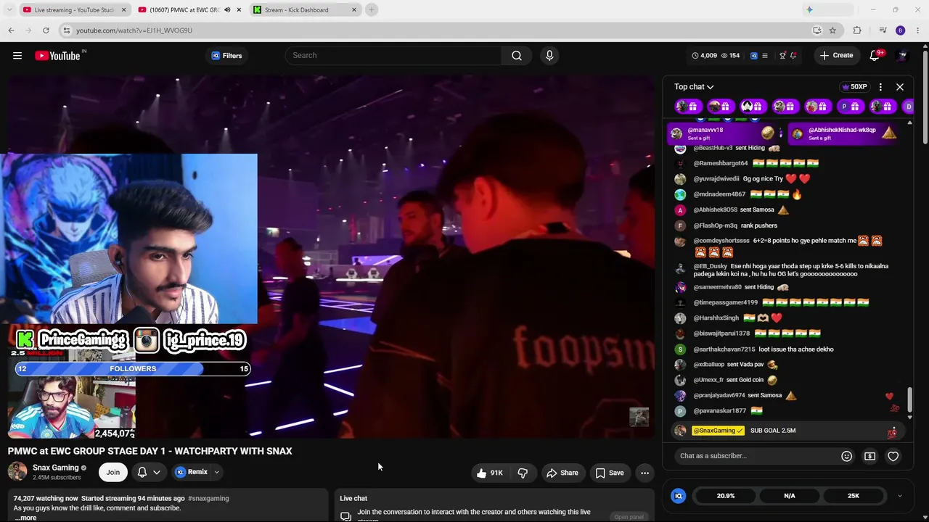Open a new browser tab
929x522 pixels.
coord(372,10)
